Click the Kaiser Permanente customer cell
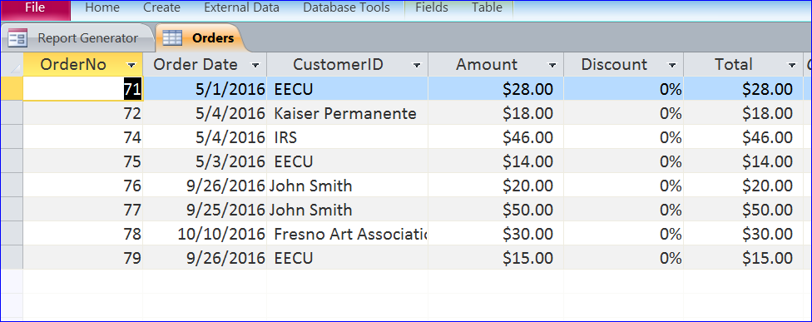 click(348, 113)
